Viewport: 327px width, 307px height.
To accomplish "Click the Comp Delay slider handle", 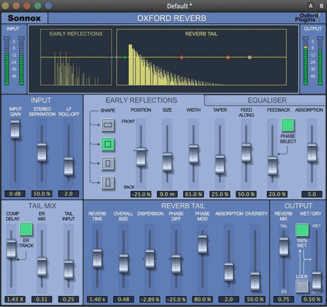I will click(11, 249).
